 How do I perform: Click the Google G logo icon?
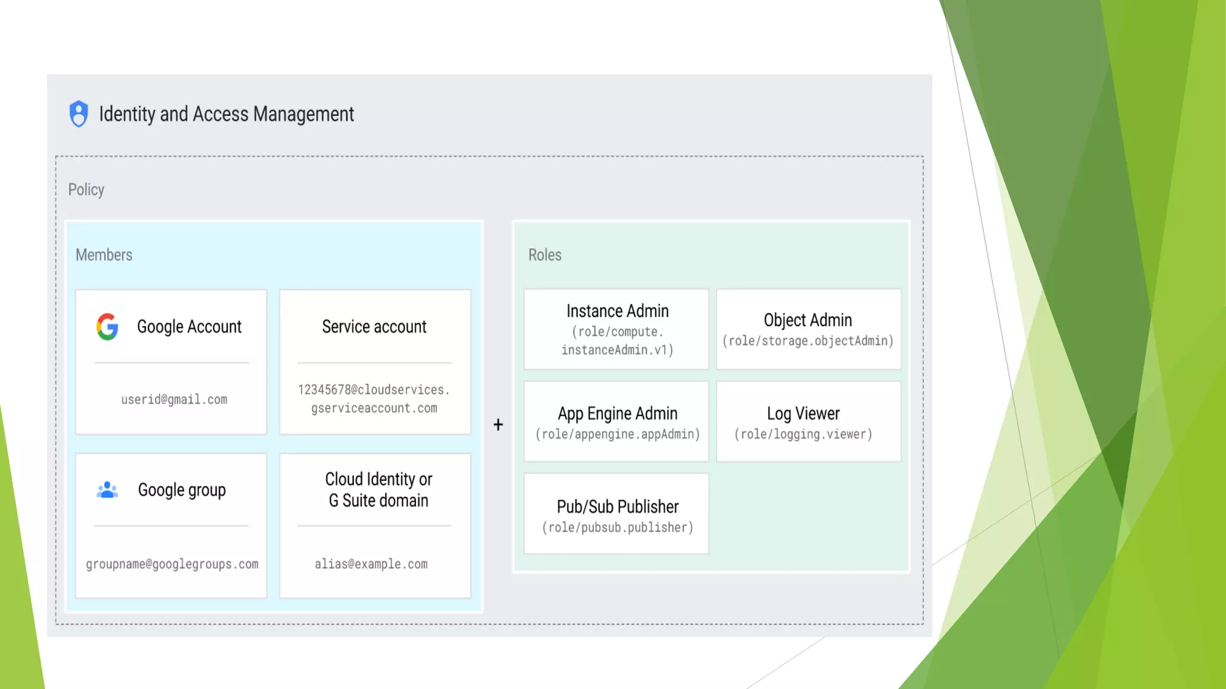[108, 327]
